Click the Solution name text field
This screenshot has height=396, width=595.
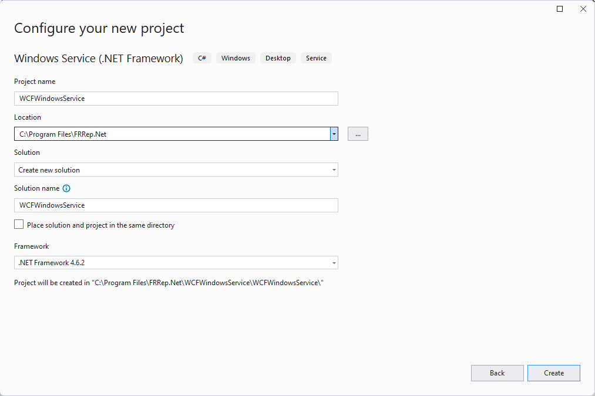tap(176, 205)
